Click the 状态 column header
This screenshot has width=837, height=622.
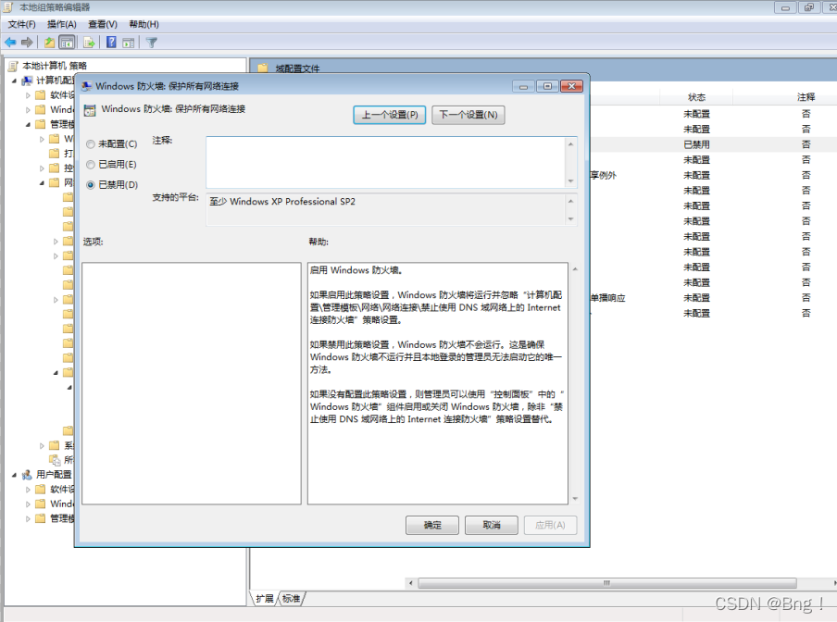[696, 97]
